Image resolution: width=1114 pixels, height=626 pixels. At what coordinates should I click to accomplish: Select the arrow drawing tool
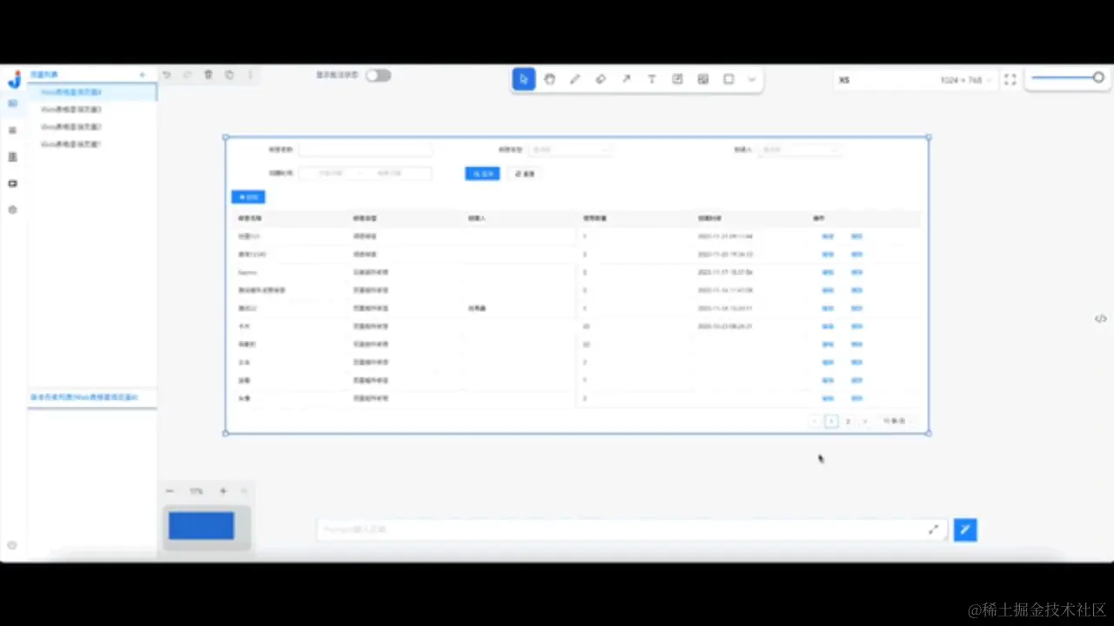pos(626,79)
